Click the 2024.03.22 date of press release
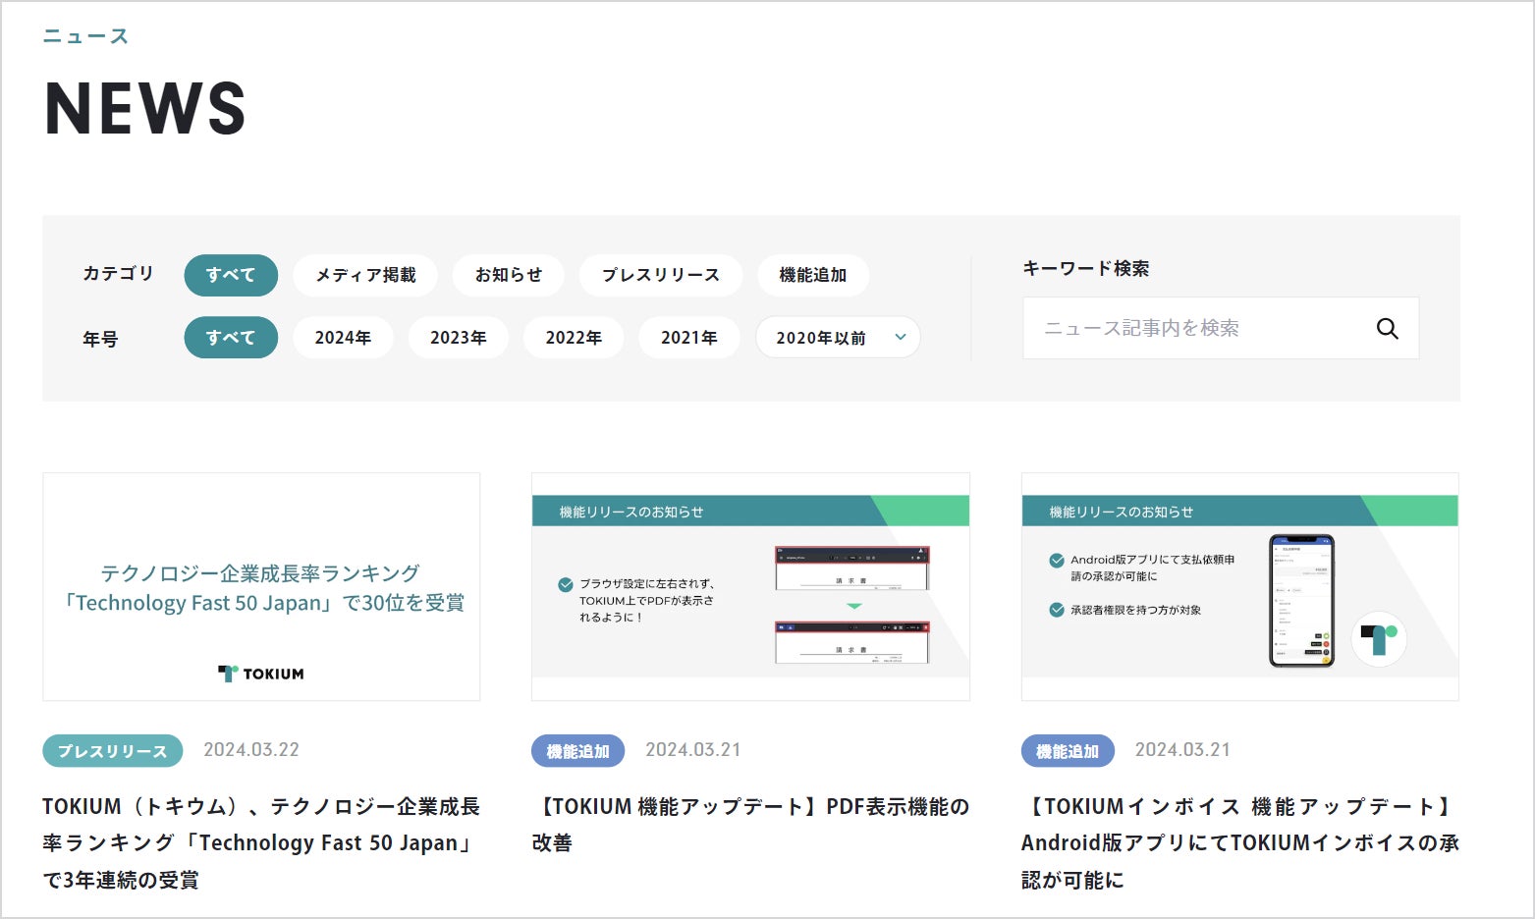 coord(251,750)
